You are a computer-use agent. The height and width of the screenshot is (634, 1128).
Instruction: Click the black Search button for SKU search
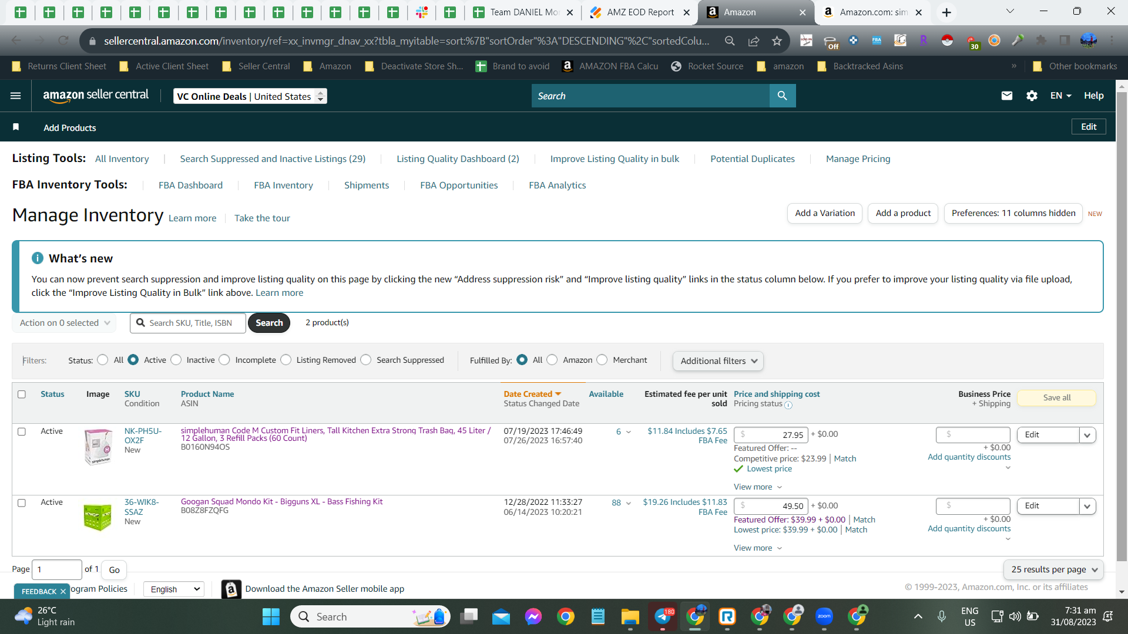(269, 323)
